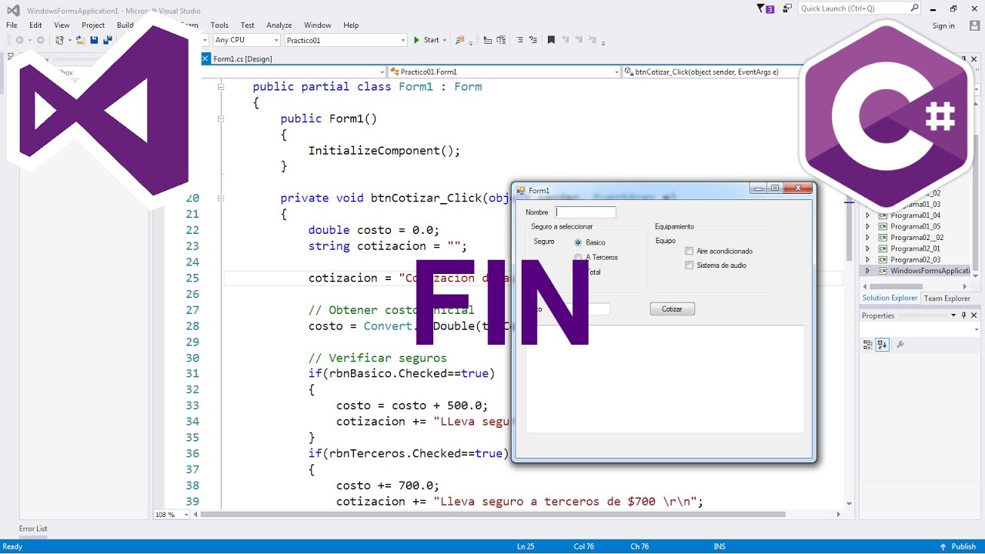This screenshot has width=985, height=554.
Task: Select the Alphabetical sort icon in Properties
Action: click(883, 345)
